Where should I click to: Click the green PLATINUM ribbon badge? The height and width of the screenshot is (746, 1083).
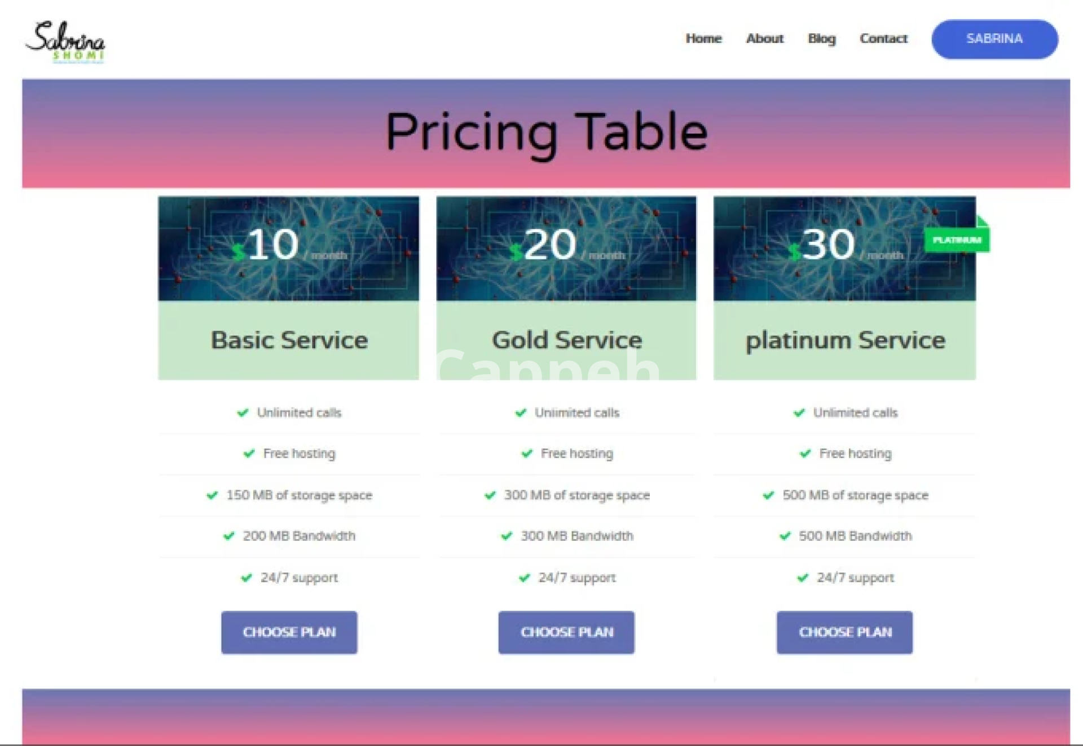(957, 240)
